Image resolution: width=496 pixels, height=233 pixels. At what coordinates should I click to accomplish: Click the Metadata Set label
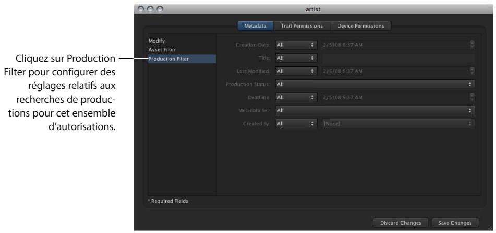(255, 111)
